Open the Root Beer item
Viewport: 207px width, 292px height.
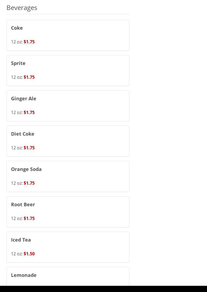pyautogui.click(x=23, y=204)
